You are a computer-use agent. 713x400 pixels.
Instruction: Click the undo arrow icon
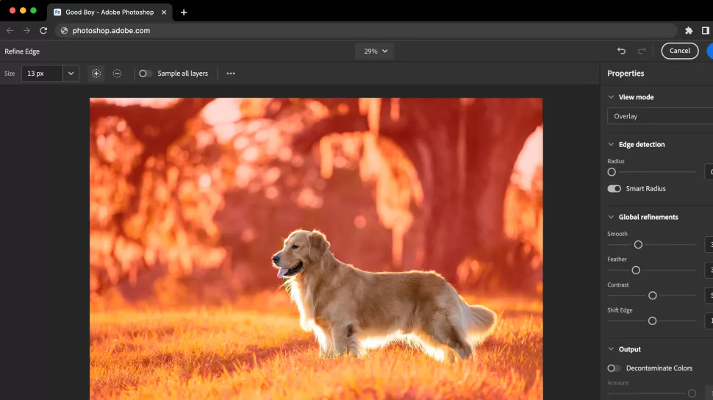point(621,51)
